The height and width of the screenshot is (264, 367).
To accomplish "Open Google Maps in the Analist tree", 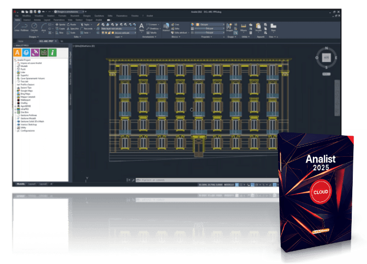I will coord(26,90).
